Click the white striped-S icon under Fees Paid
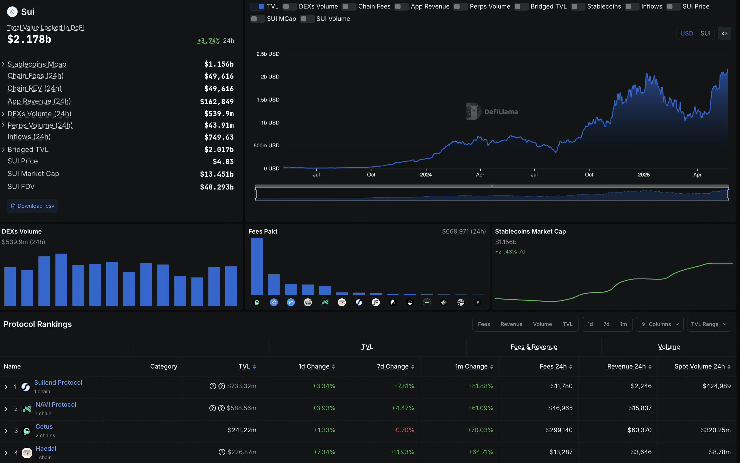Viewport: 740px width, 463px height. [376, 303]
